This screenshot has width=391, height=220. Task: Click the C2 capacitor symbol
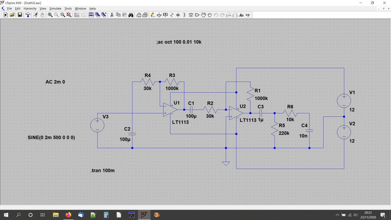pos(132,134)
